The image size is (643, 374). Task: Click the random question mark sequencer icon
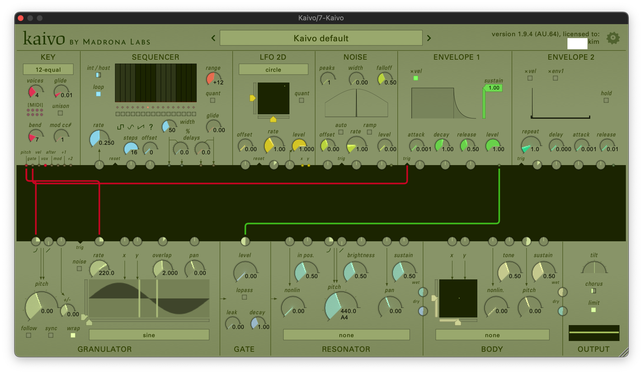(x=151, y=127)
